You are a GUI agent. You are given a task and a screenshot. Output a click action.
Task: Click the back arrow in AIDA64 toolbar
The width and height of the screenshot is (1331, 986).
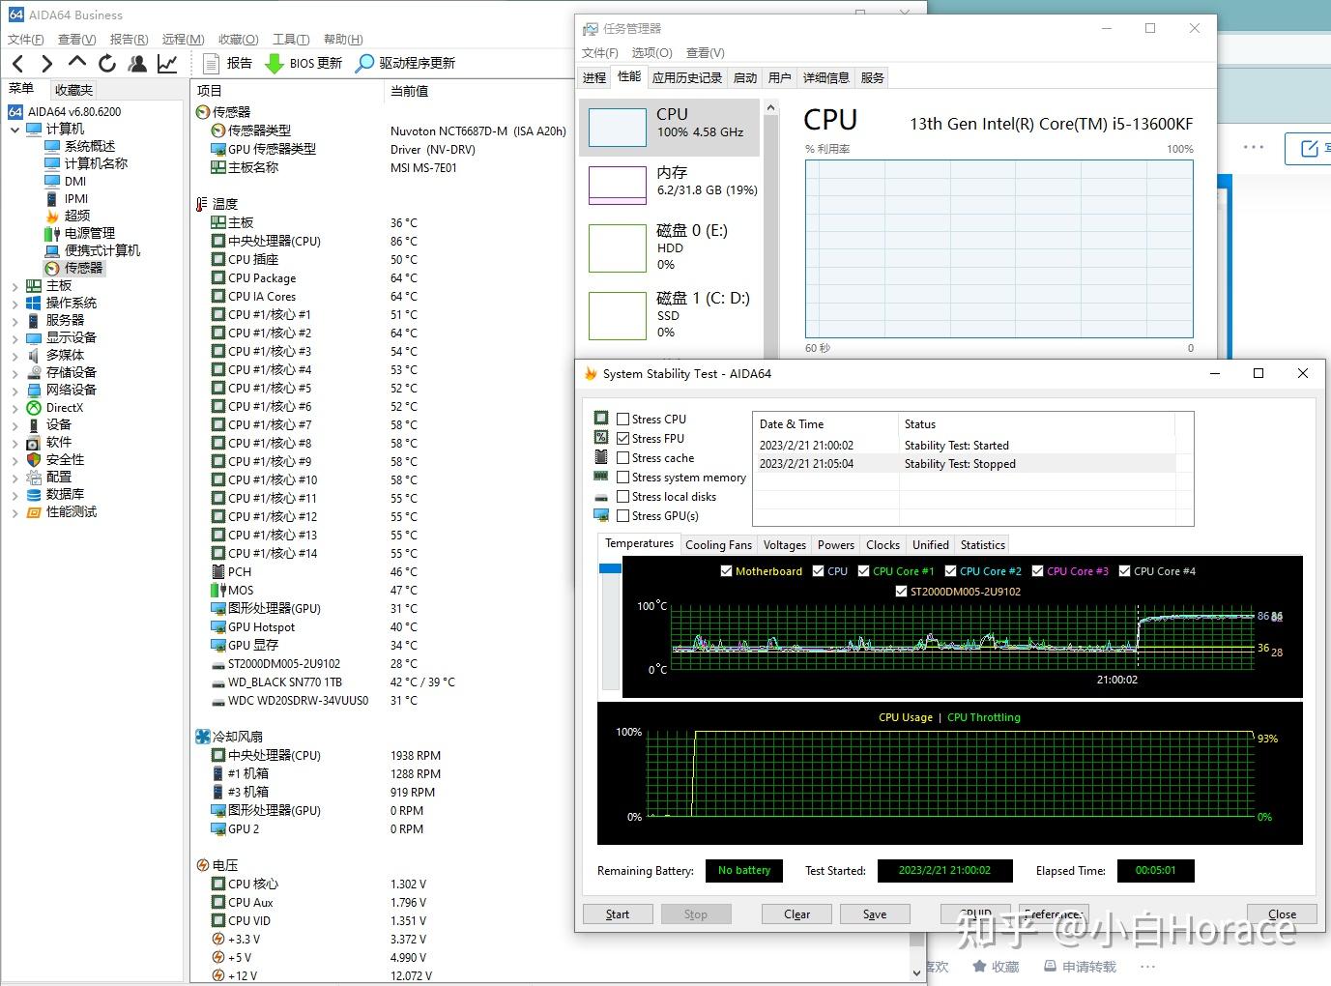[x=17, y=64]
